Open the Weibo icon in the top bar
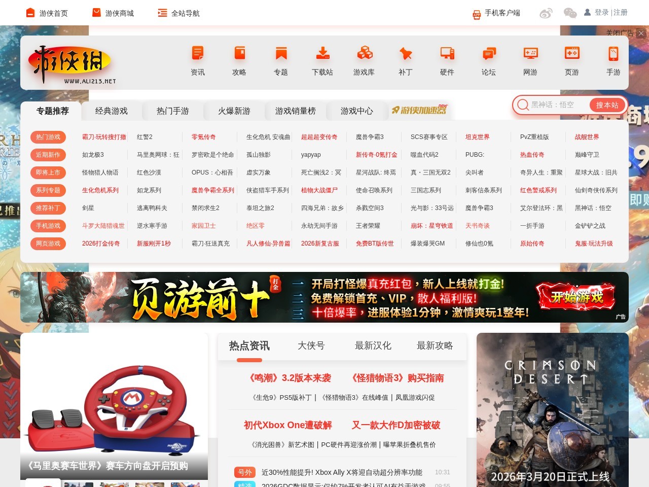The height and width of the screenshot is (487, 649). (546, 13)
